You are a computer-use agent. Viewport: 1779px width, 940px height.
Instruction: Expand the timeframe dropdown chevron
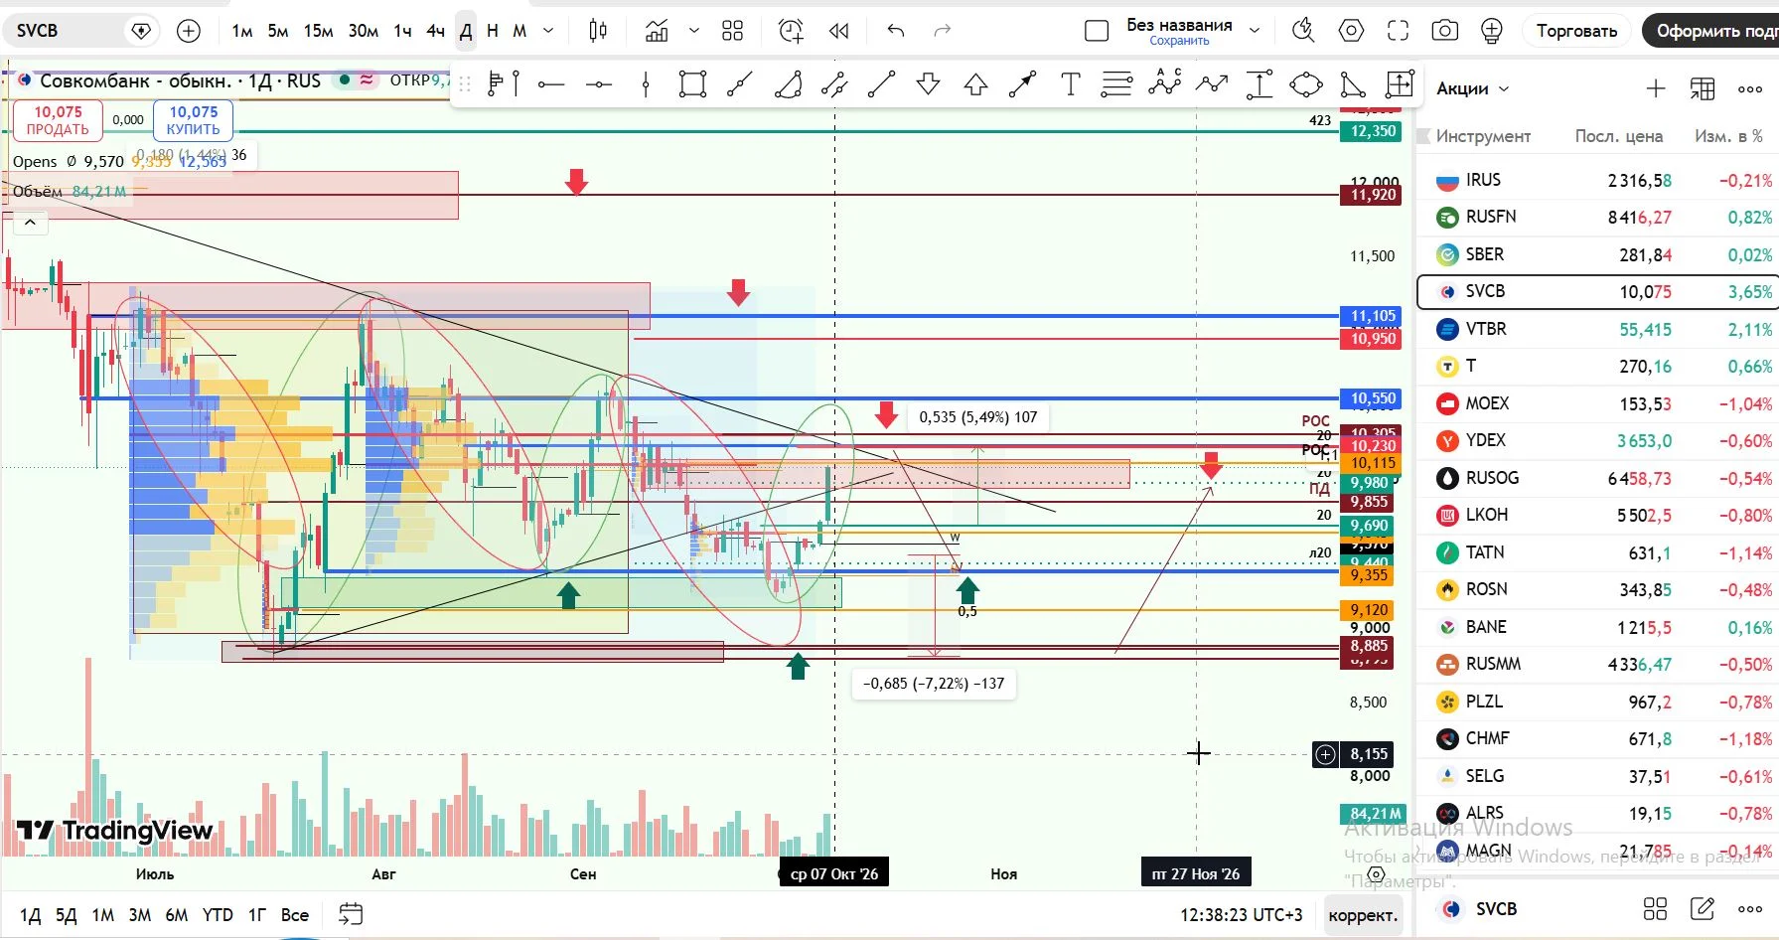(x=548, y=31)
